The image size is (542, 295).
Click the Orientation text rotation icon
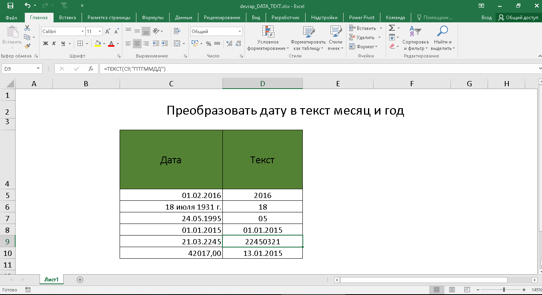(x=156, y=31)
